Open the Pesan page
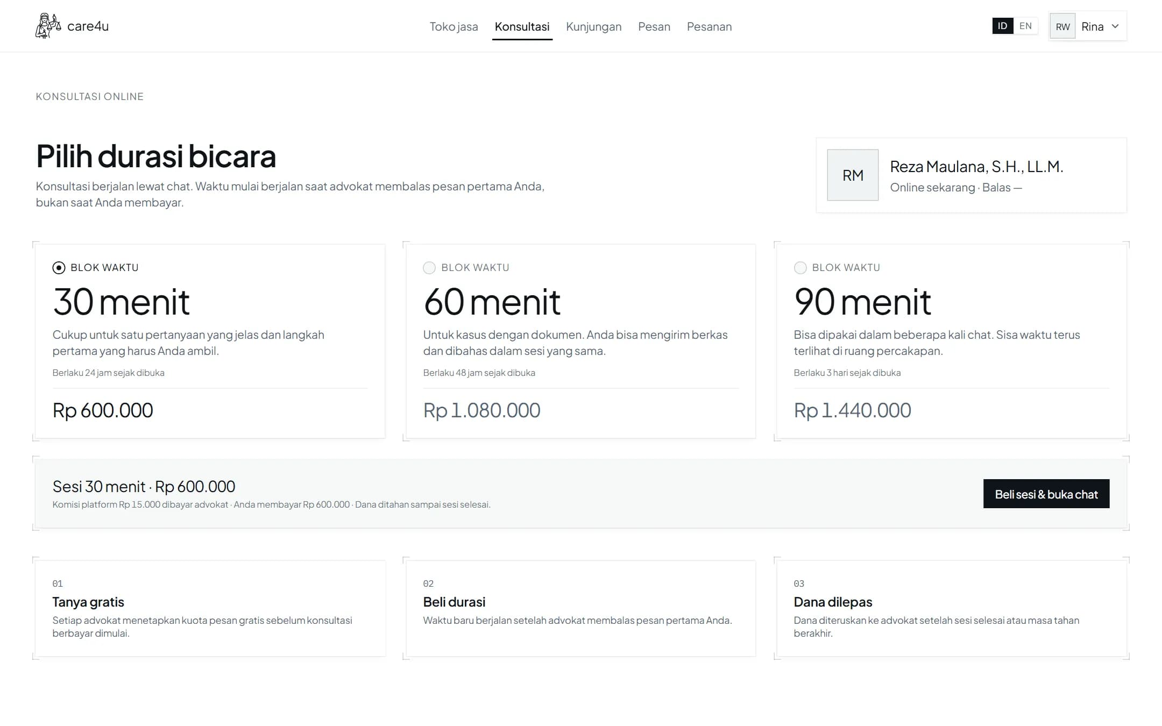 (x=654, y=26)
